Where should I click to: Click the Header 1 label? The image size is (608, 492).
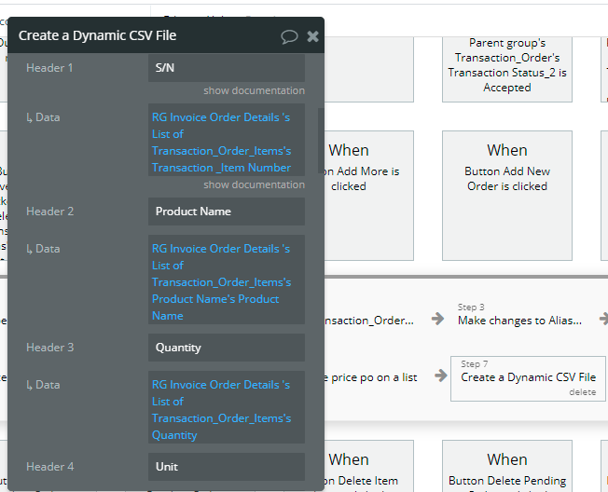point(49,68)
